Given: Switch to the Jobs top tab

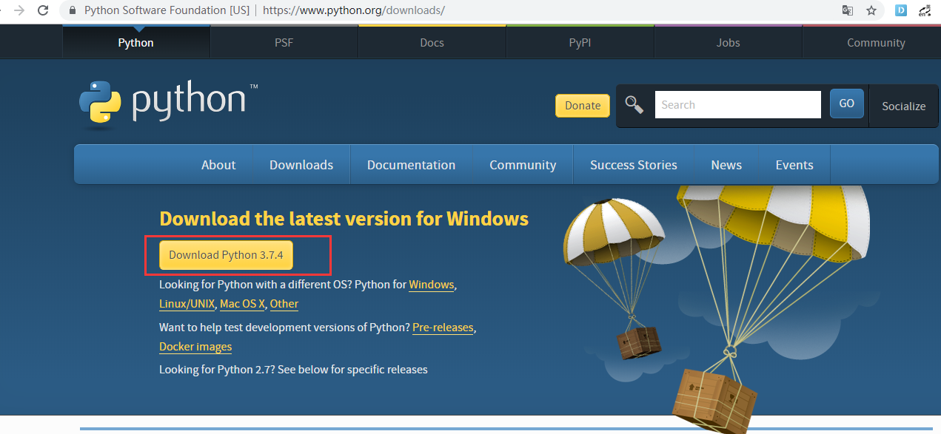Looking at the screenshot, I should (x=729, y=43).
